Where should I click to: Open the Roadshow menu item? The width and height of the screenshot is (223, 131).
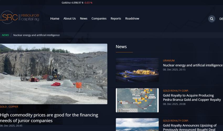132,19
